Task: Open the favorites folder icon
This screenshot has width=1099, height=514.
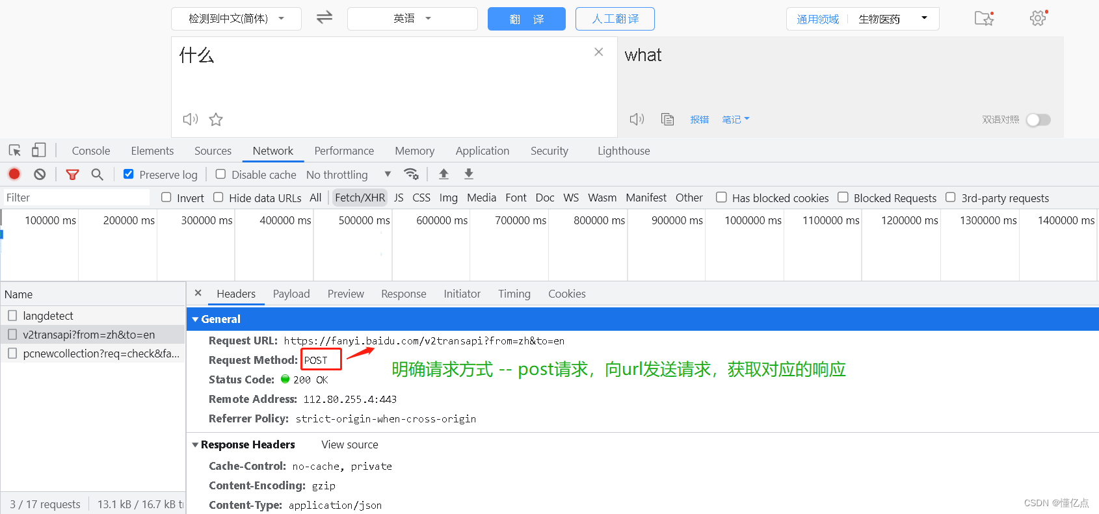Action: 984,18
